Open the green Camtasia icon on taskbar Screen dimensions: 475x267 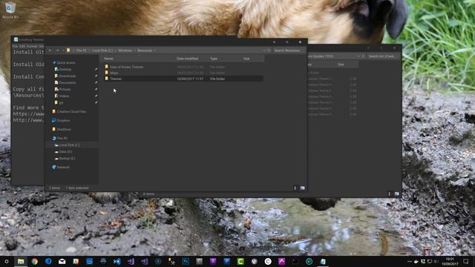pos(240,261)
